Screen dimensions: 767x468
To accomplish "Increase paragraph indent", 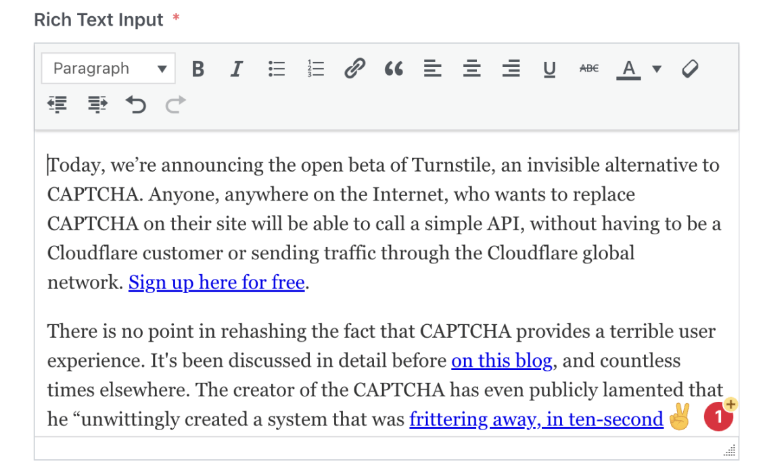I will [x=97, y=105].
